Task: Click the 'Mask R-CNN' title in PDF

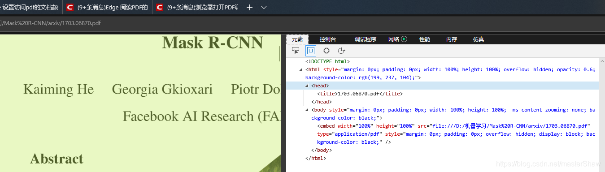Action: [213, 43]
